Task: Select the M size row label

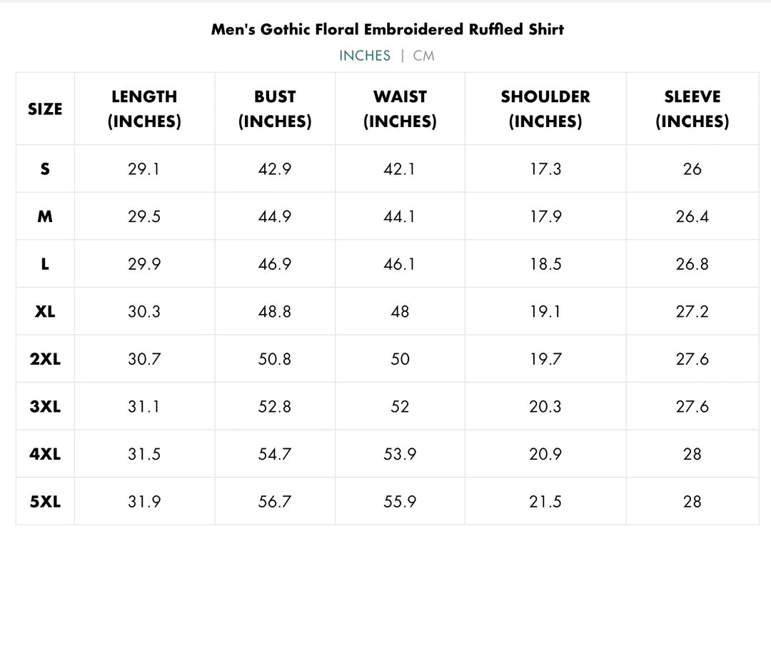Action: [45, 216]
